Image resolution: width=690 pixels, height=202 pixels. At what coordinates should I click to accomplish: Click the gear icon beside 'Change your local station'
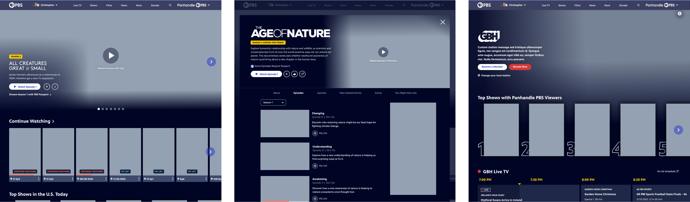(479, 75)
